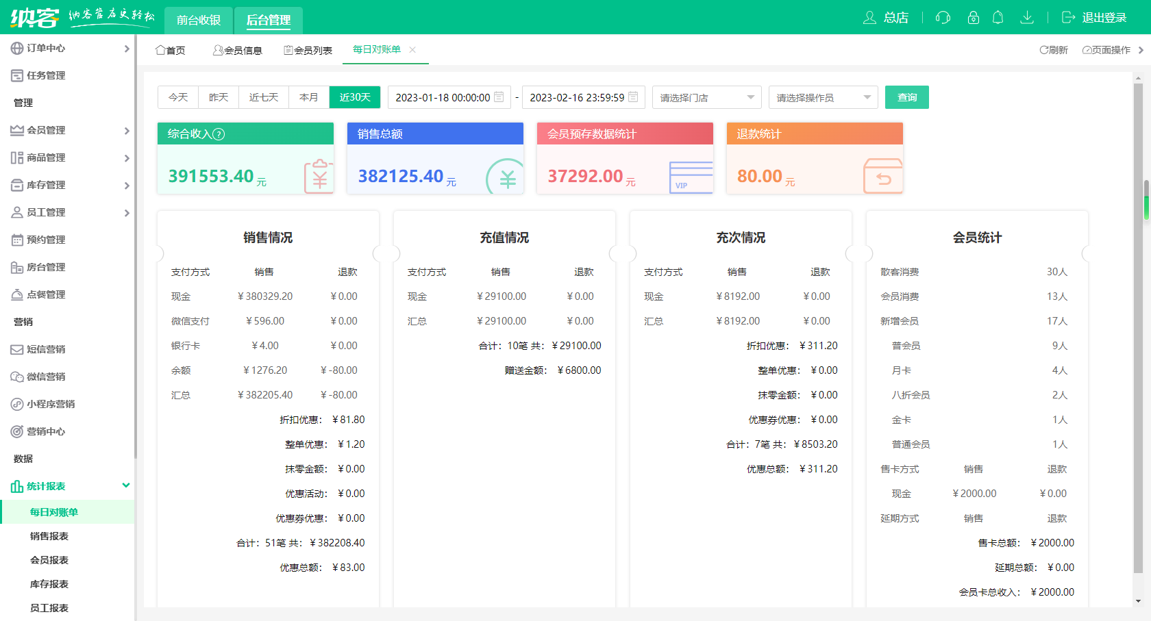
Task: Expand the 库存管理 menu chevron
Action: coord(127,186)
